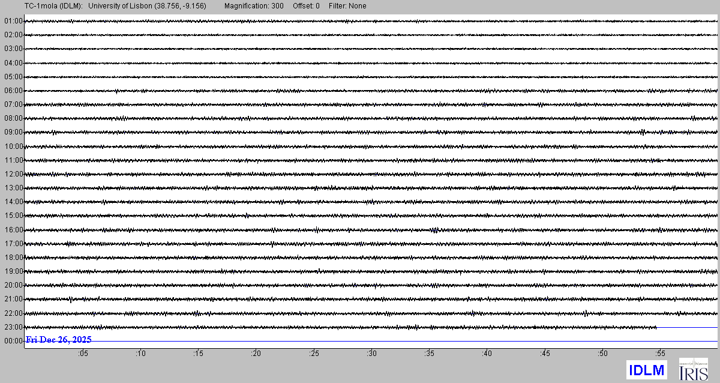Image resolution: width=720 pixels, height=383 pixels.
Task: Click the :15 minute axis marker
Action: tap(198, 354)
